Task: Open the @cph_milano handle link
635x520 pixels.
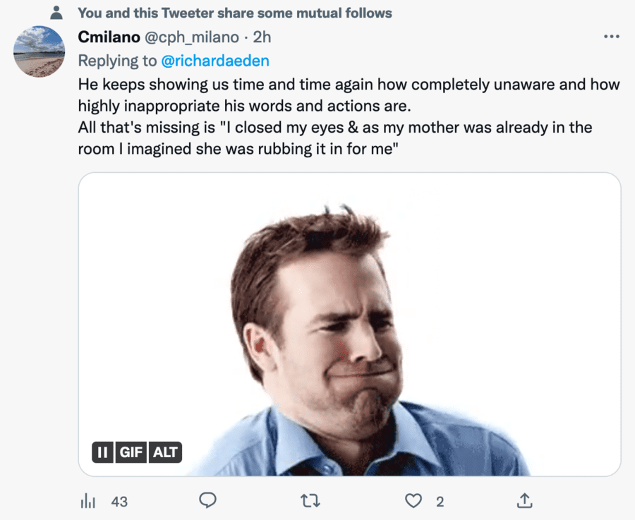Action: coord(192,37)
